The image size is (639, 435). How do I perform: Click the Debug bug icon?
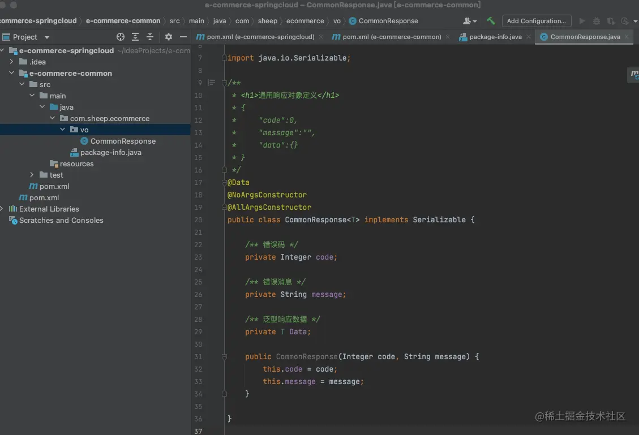click(596, 21)
